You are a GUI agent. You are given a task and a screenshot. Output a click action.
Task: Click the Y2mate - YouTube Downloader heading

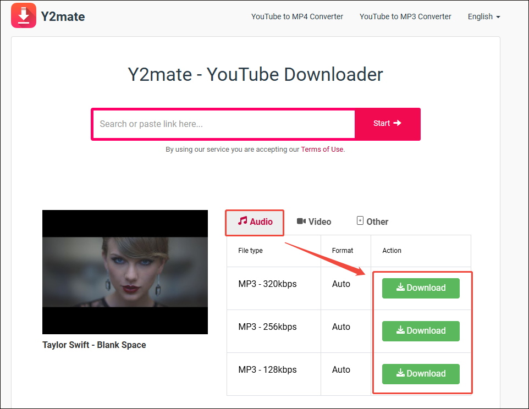(255, 75)
